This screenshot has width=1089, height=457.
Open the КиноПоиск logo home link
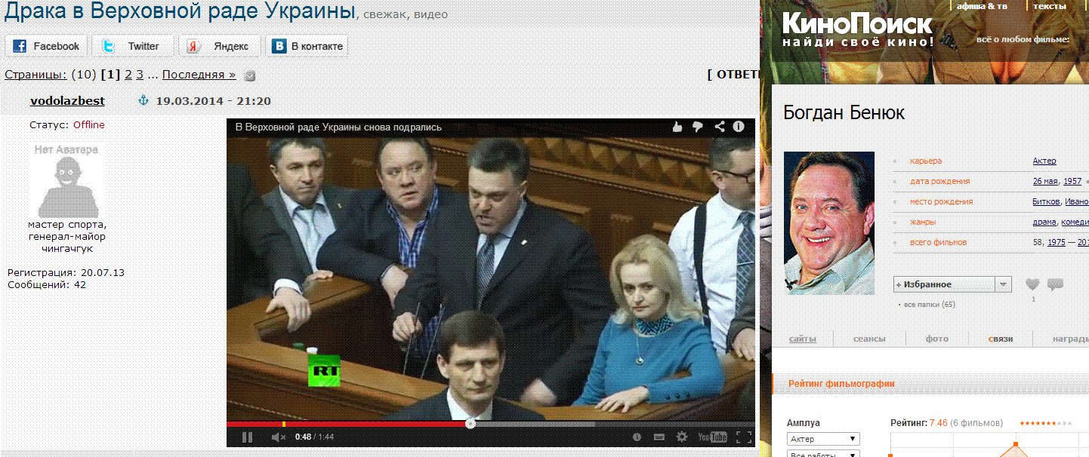[856, 30]
